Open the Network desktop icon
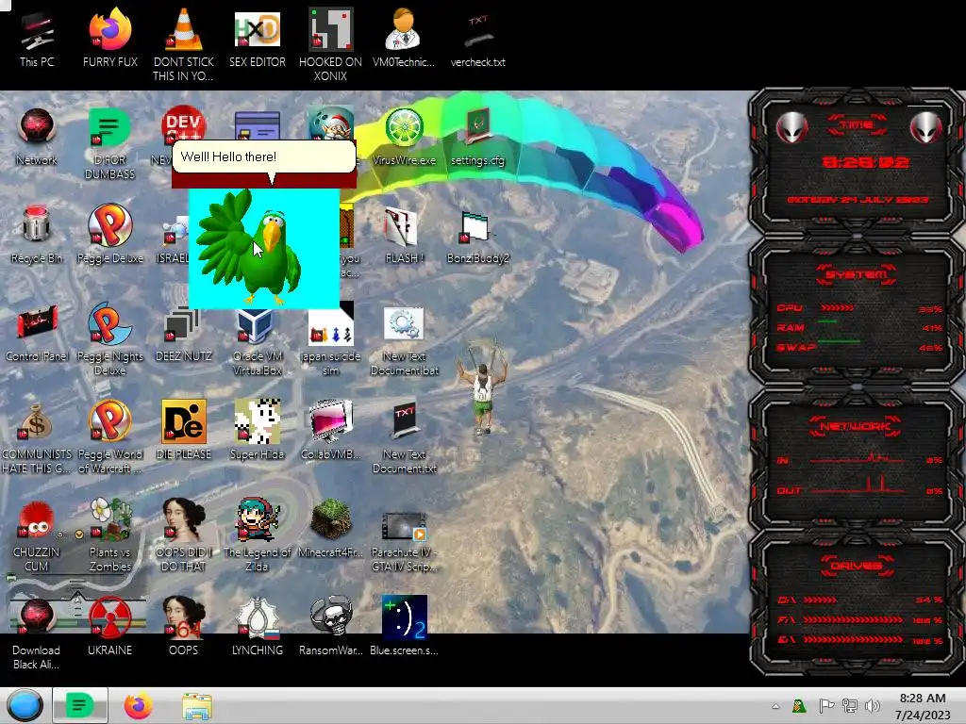Viewport: 966px width, 724px height. click(37, 137)
